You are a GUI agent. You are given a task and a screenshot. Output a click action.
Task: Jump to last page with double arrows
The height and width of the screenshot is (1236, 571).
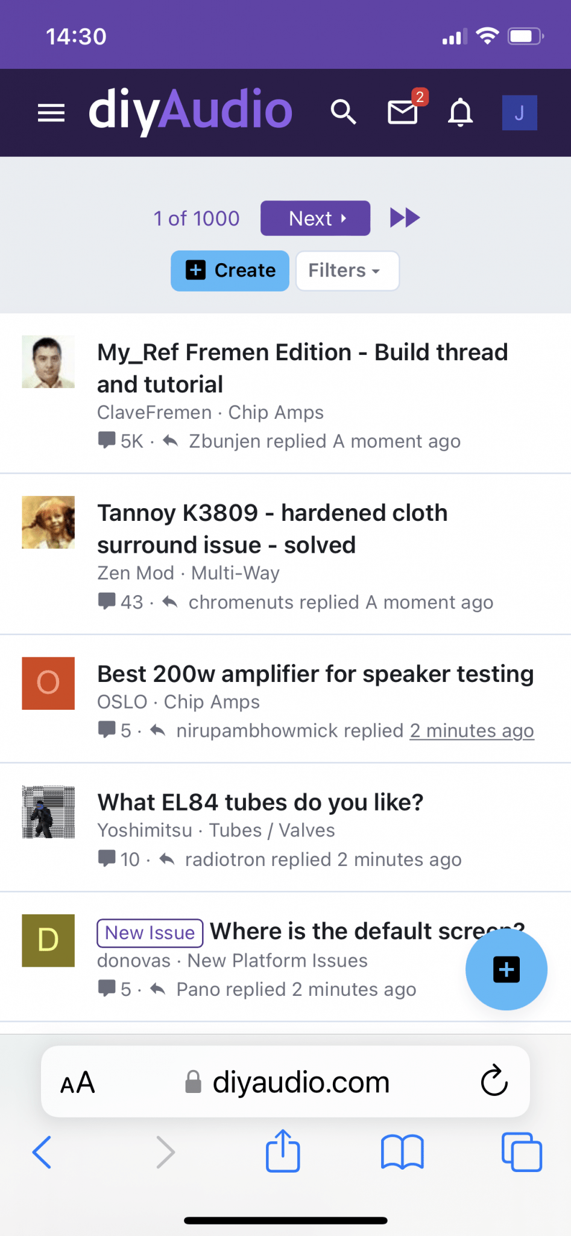(405, 218)
